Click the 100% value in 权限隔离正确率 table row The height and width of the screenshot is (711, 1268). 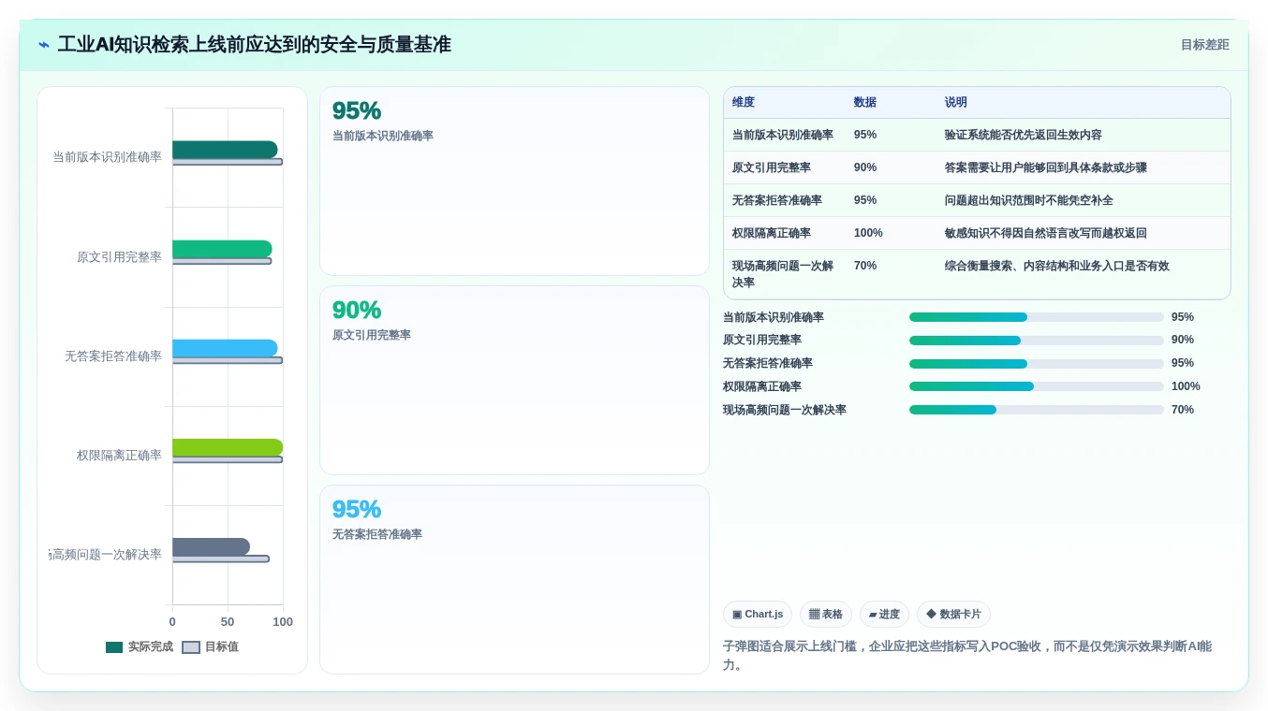pyautogui.click(x=868, y=233)
